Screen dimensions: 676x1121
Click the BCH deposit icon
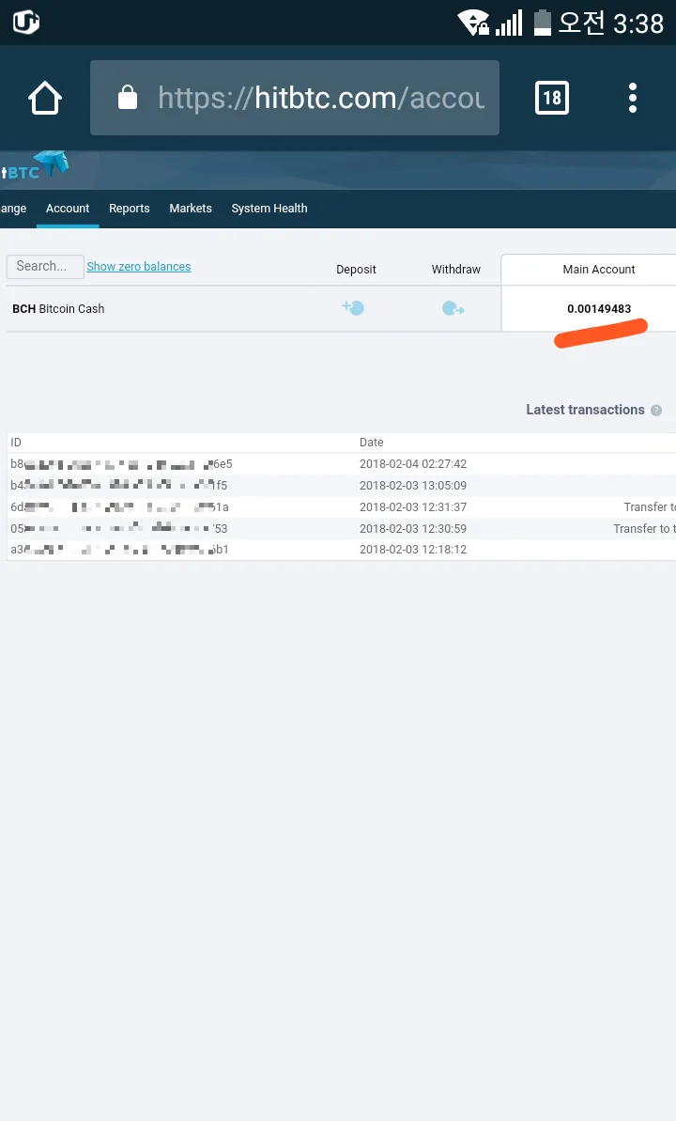click(353, 308)
